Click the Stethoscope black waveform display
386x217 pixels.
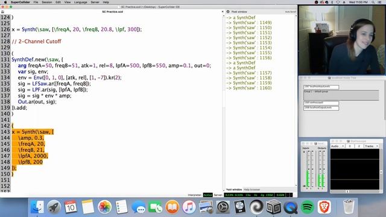point(355,169)
